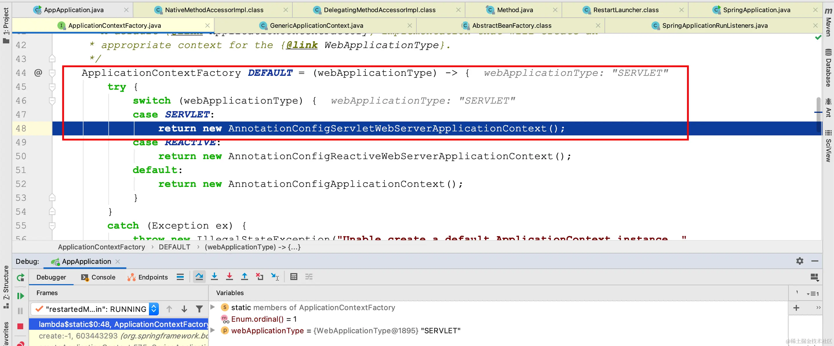The image size is (834, 346).
Task: Open the GenericApplicationContext.java editor tab
Action: click(x=316, y=25)
